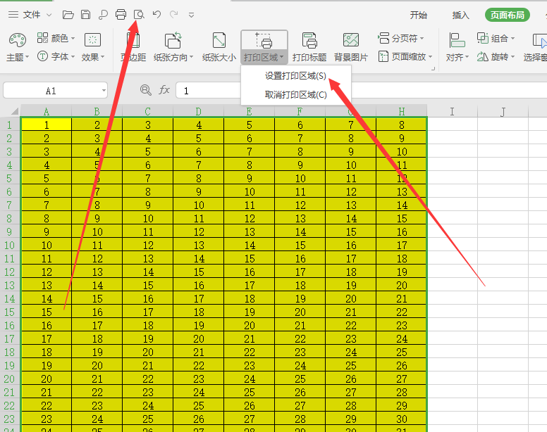This screenshot has width=547, height=432.
Task: Click the 纸张大小 paper size icon
Action: pos(219,40)
